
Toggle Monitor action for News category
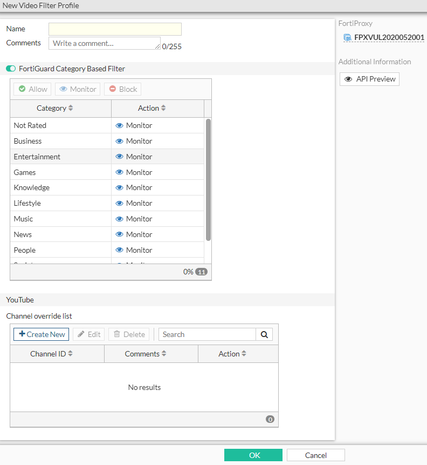point(120,234)
